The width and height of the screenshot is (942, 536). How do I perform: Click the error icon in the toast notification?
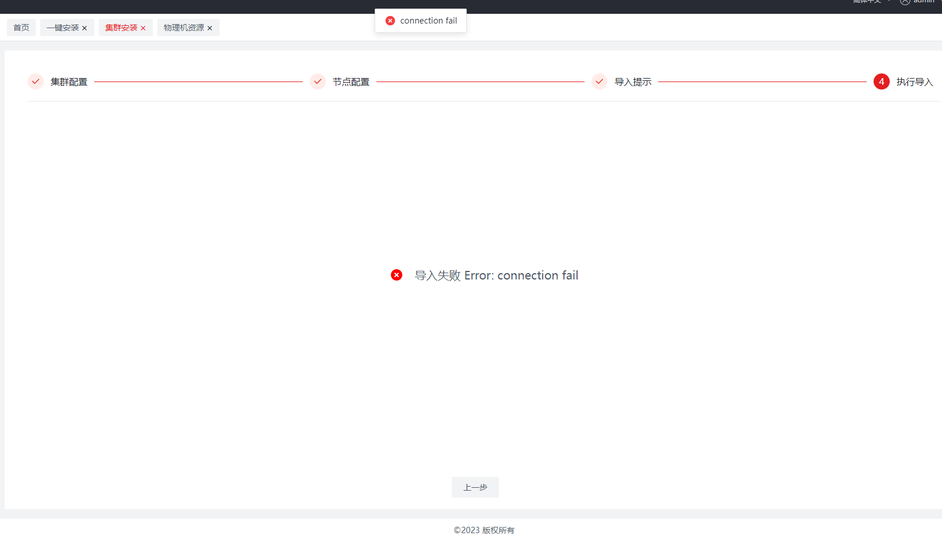pos(390,21)
